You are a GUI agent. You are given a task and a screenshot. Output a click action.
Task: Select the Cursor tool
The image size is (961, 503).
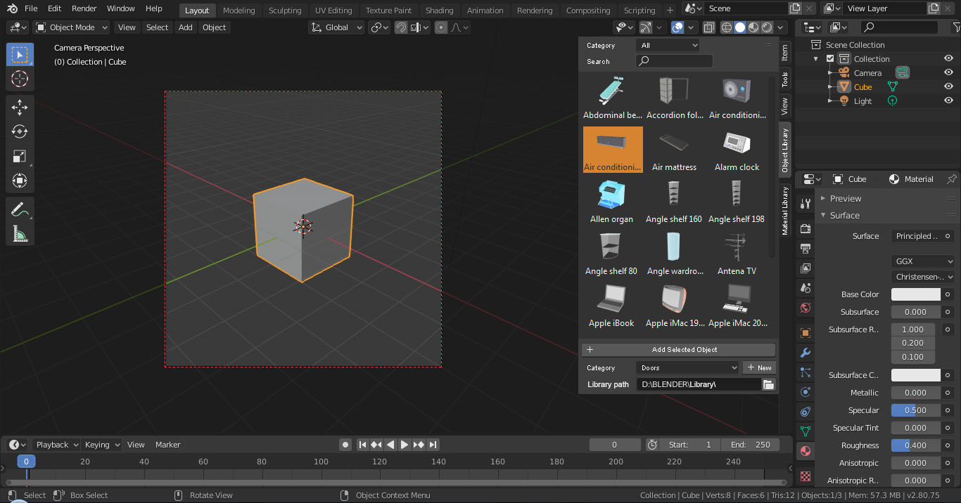pyautogui.click(x=20, y=79)
